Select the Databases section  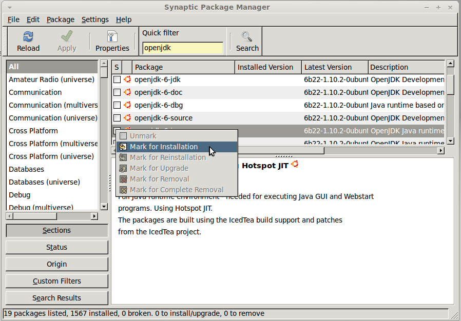click(52, 169)
